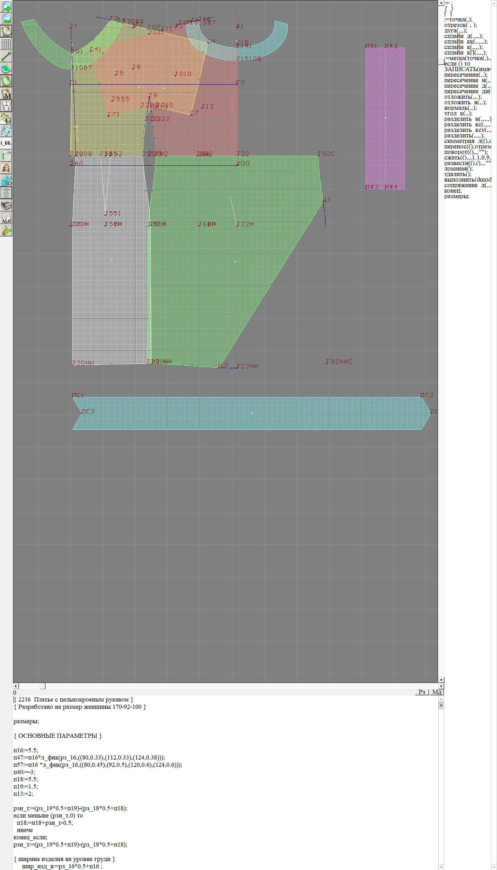
Task: Click the canvas horizontal scrollbar thumb
Action: (42, 686)
